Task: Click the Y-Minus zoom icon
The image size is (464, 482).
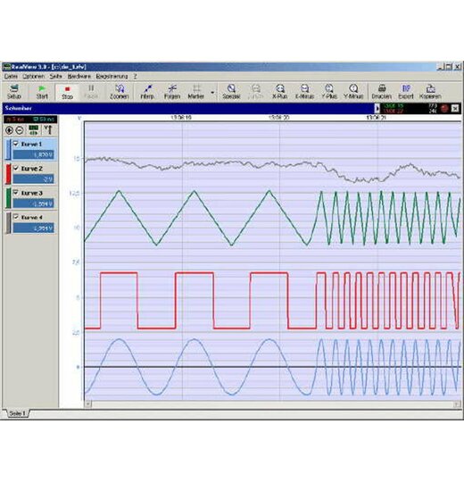Action: click(353, 92)
